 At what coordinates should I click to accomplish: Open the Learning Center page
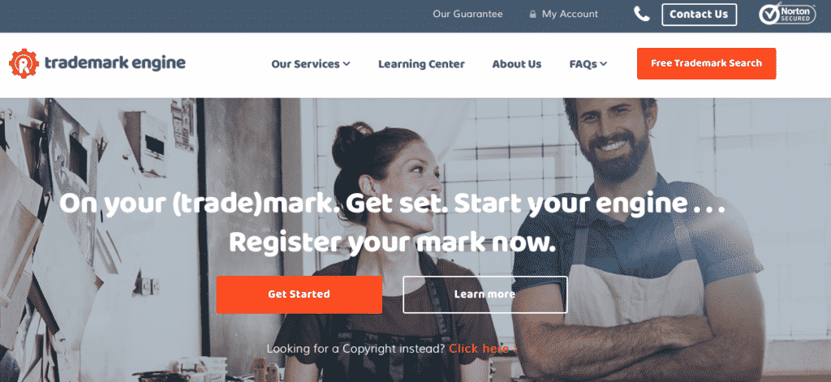[x=421, y=64]
